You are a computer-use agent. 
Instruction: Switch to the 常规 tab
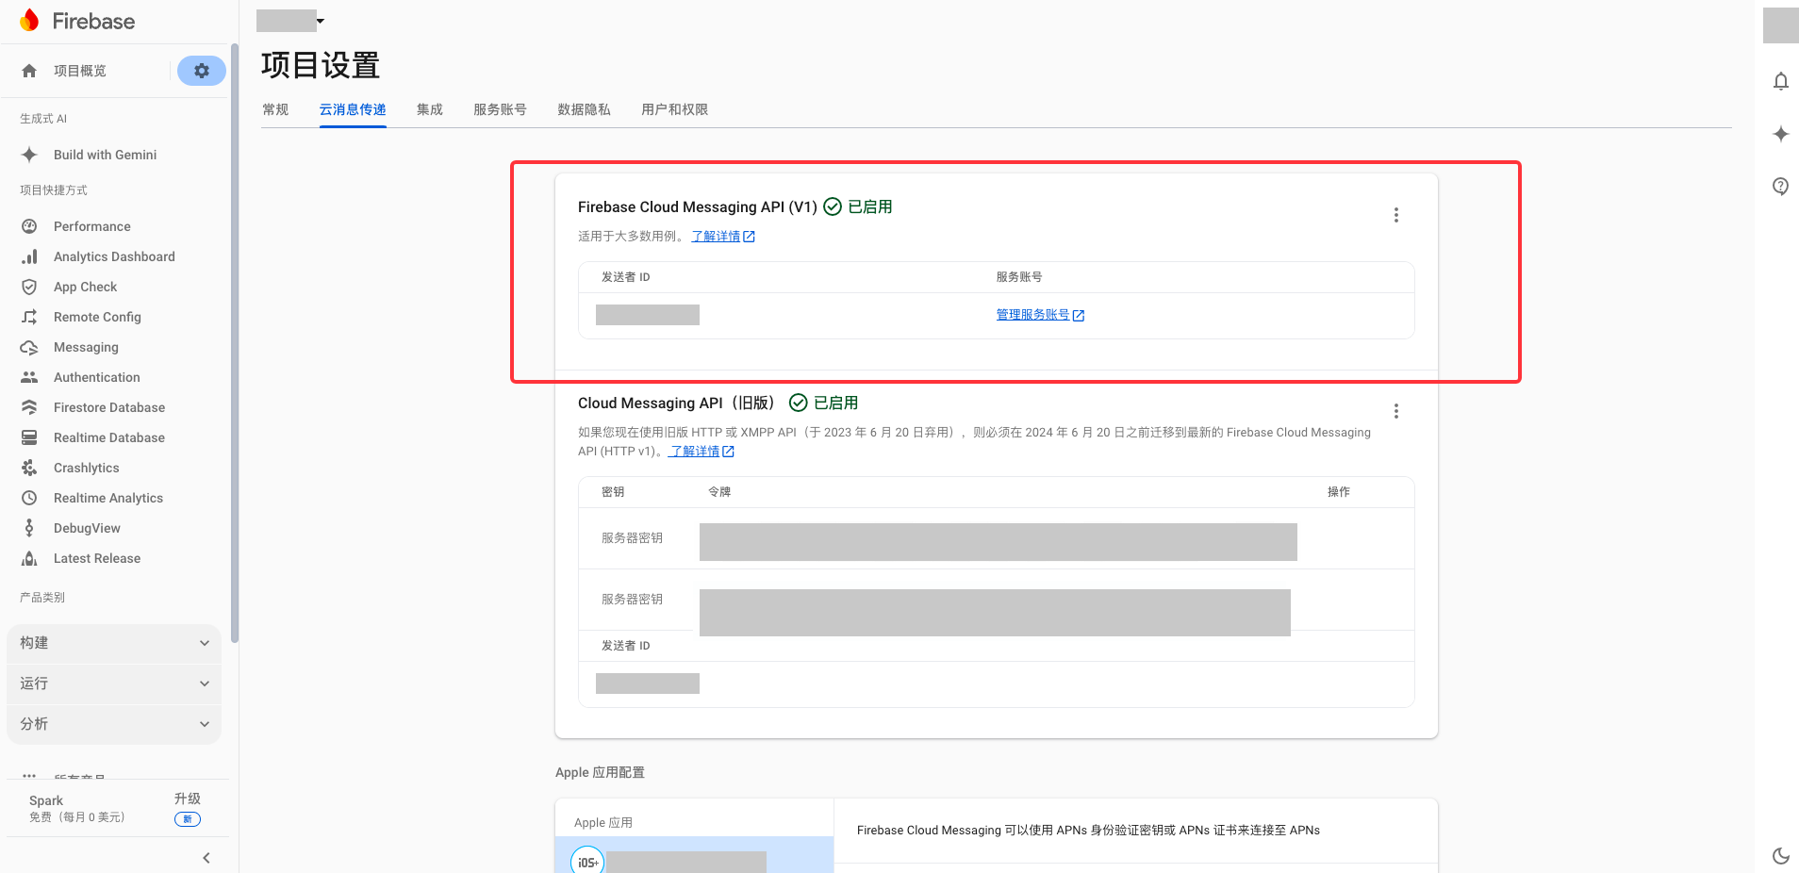tap(275, 109)
